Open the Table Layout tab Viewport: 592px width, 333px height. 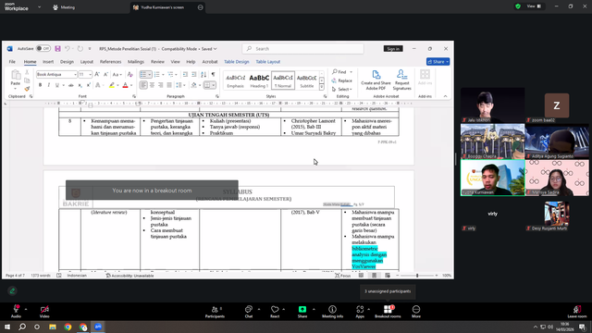[268, 62]
